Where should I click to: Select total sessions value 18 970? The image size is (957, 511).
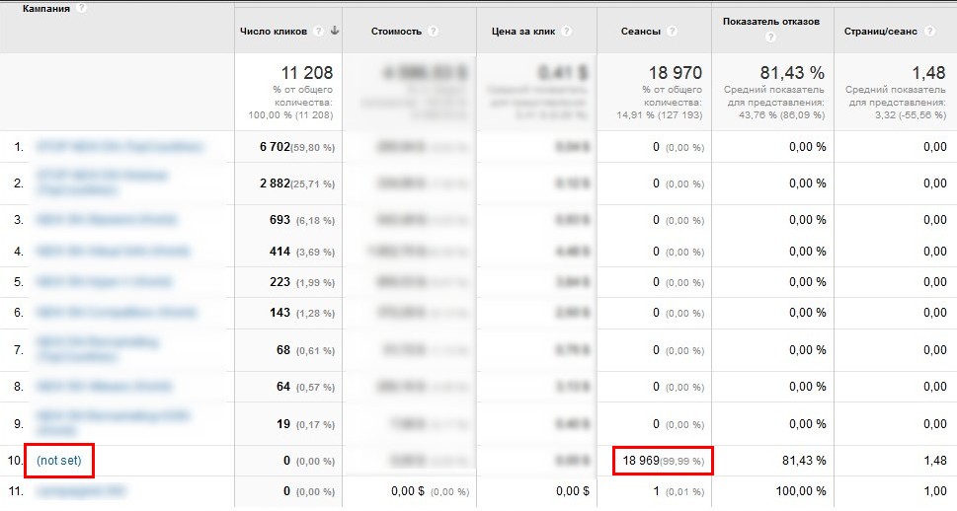pos(676,73)
